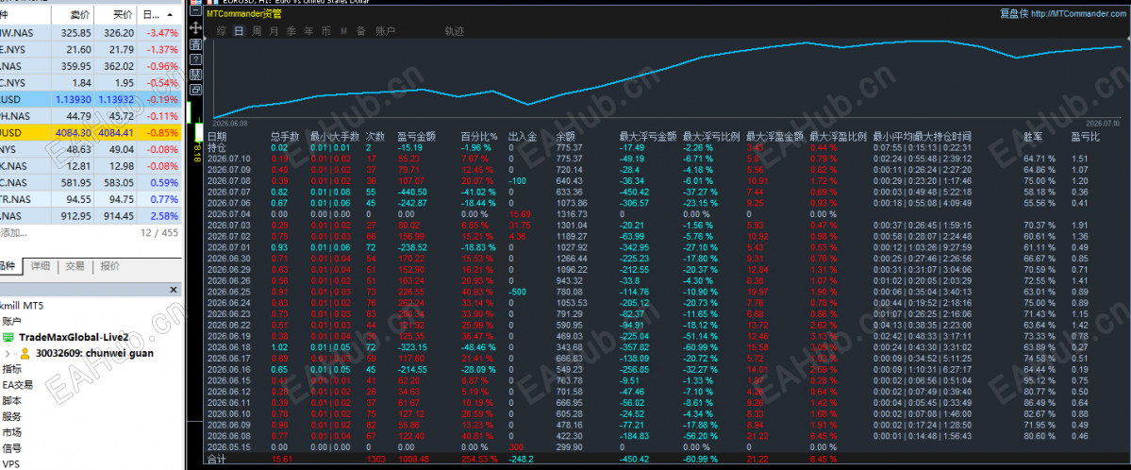Select the row with bid 912.95

(x=91, y=216)
